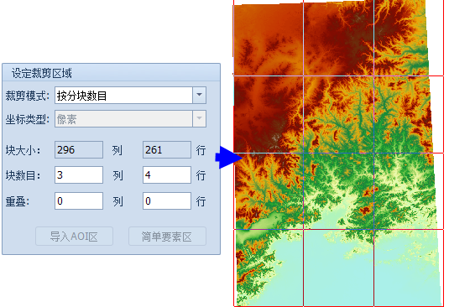The height and width of the screenshot is (307, 449).
Task: Select the second-row middle map tile
Action: (x=339, y=114)
